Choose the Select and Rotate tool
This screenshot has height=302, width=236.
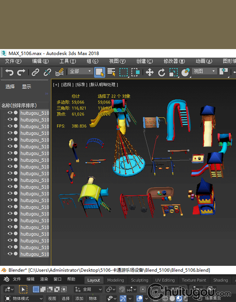(x=161, y=72)
